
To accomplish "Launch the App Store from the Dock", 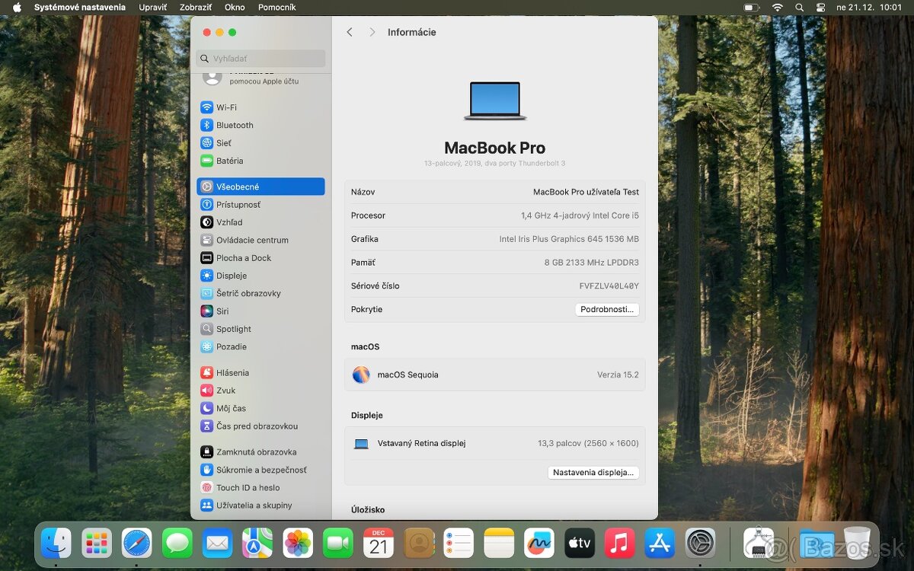I will point(660,543).
